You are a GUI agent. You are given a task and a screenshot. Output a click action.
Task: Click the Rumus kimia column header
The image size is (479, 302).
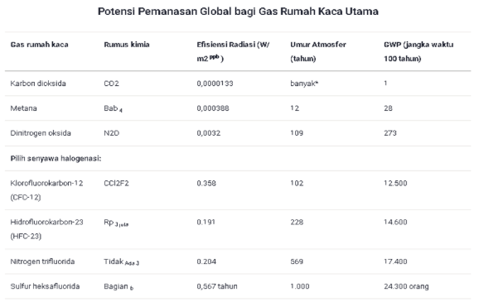coord(127,45)
